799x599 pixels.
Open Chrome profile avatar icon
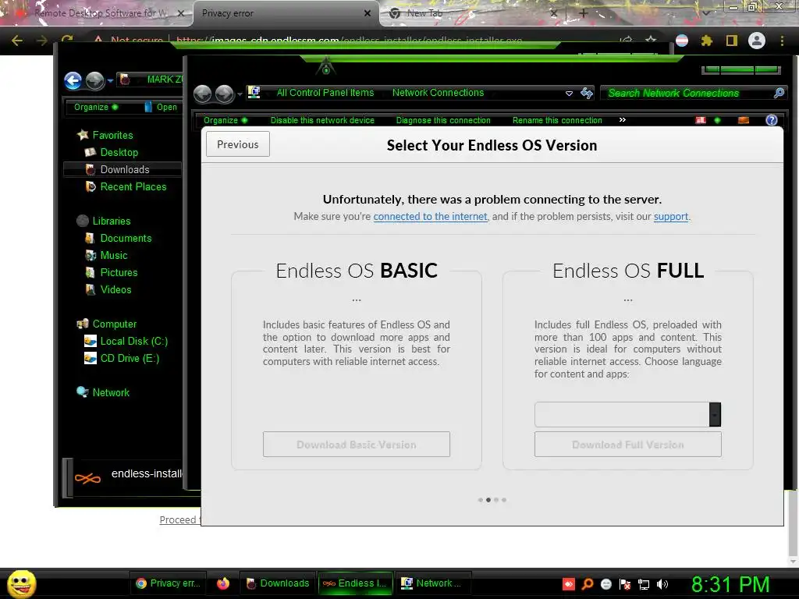[x=757, y=41]
